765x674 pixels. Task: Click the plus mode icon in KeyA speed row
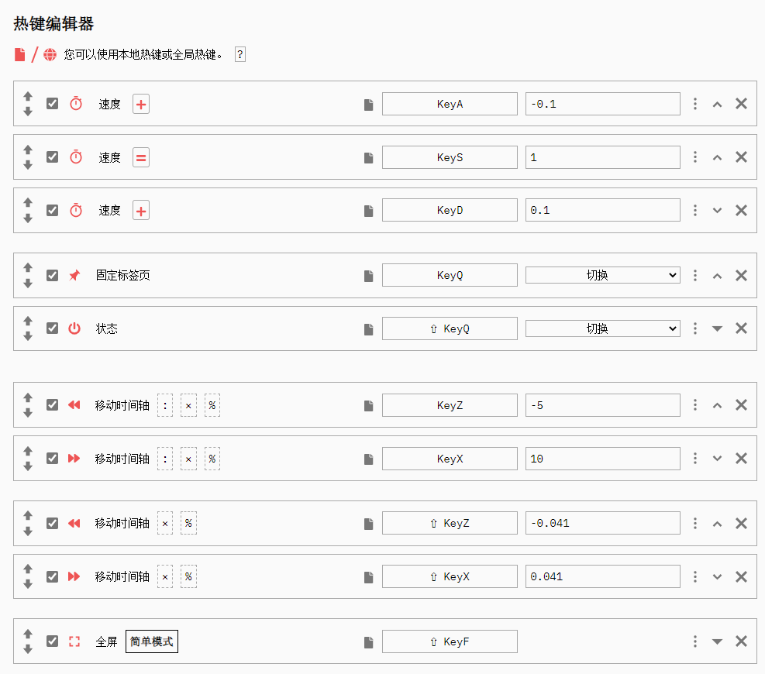coord(141,104)
